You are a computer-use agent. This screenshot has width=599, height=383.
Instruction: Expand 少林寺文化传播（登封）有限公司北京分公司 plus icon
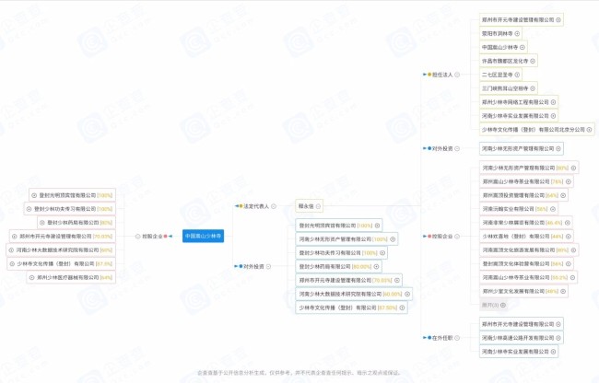589,130
